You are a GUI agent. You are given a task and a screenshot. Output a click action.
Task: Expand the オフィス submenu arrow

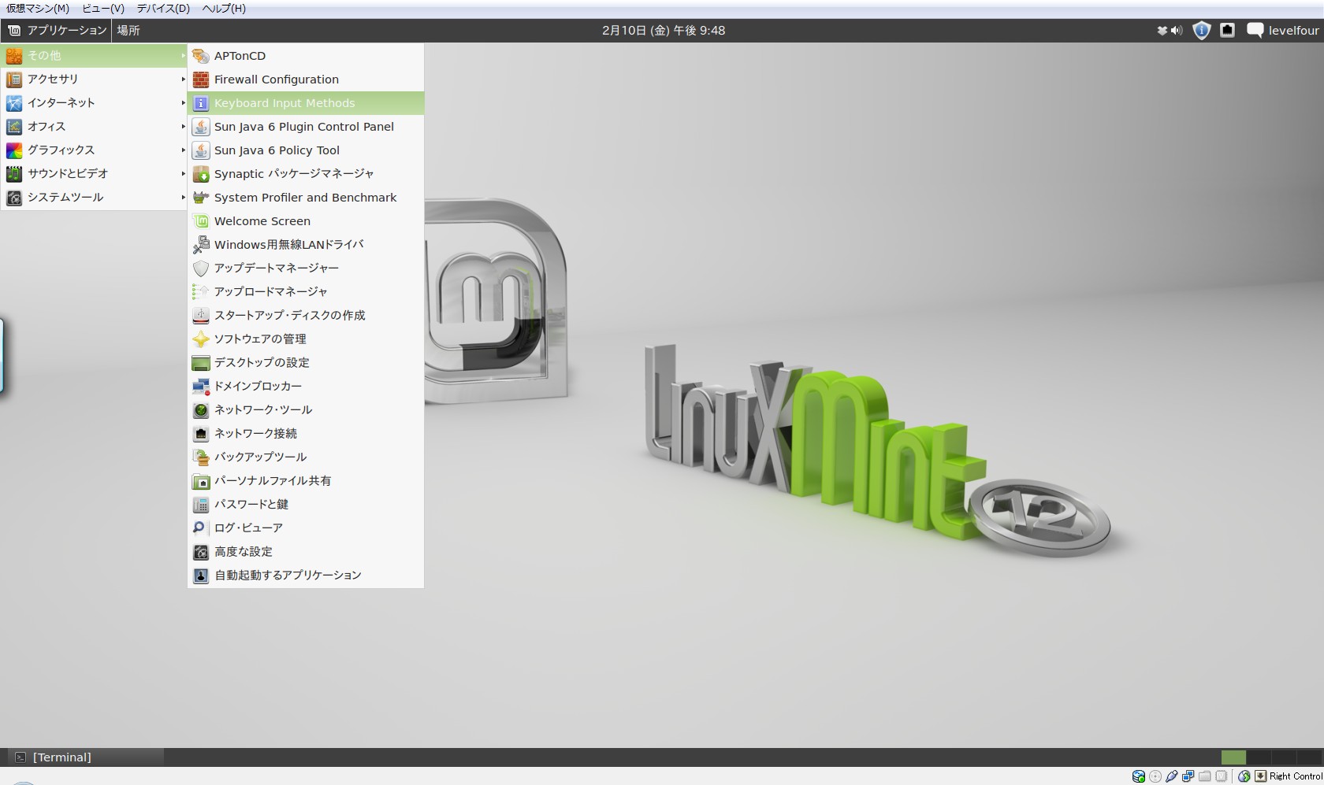click(183, 127)
